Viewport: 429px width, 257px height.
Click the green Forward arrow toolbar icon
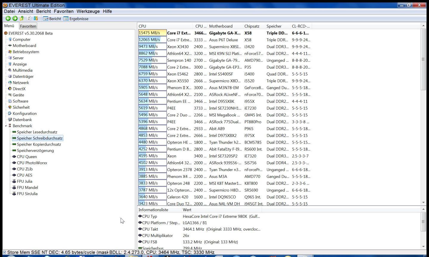(x=15, y=18)
